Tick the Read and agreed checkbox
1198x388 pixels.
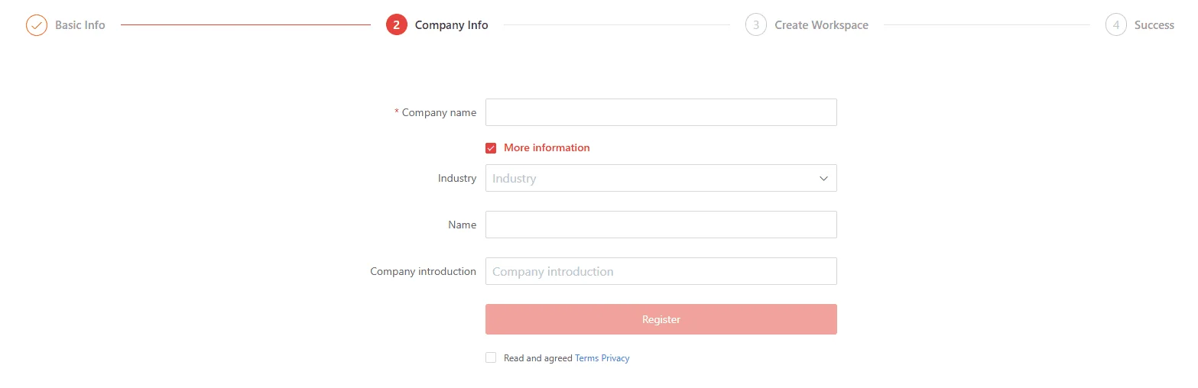coord(491,357)
